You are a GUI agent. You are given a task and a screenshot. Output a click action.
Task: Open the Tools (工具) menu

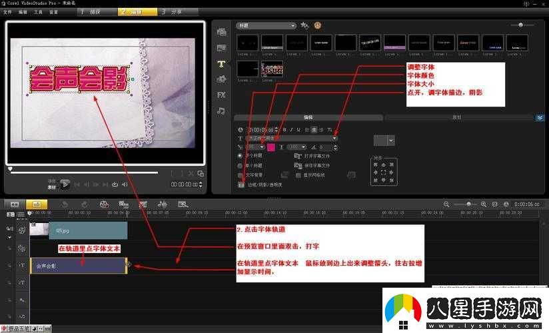(38, 12)
